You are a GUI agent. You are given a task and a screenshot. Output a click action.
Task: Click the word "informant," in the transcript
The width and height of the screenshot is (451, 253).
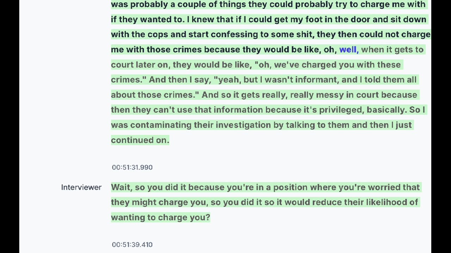[x=317, y=80]
